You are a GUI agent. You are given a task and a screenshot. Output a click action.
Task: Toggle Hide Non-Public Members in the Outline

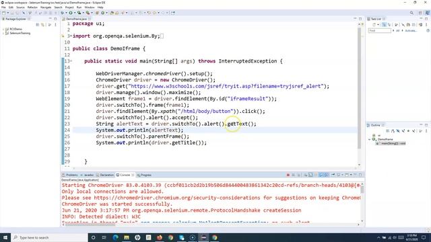(409, 131)
